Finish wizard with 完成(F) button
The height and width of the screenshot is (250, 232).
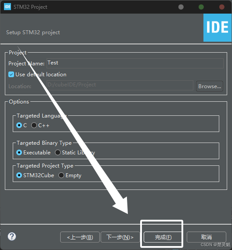click(163, 237)
